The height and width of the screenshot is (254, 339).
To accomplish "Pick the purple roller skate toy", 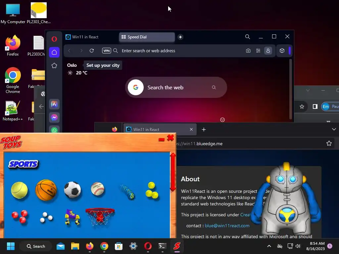I will click(x=72, y=217).
